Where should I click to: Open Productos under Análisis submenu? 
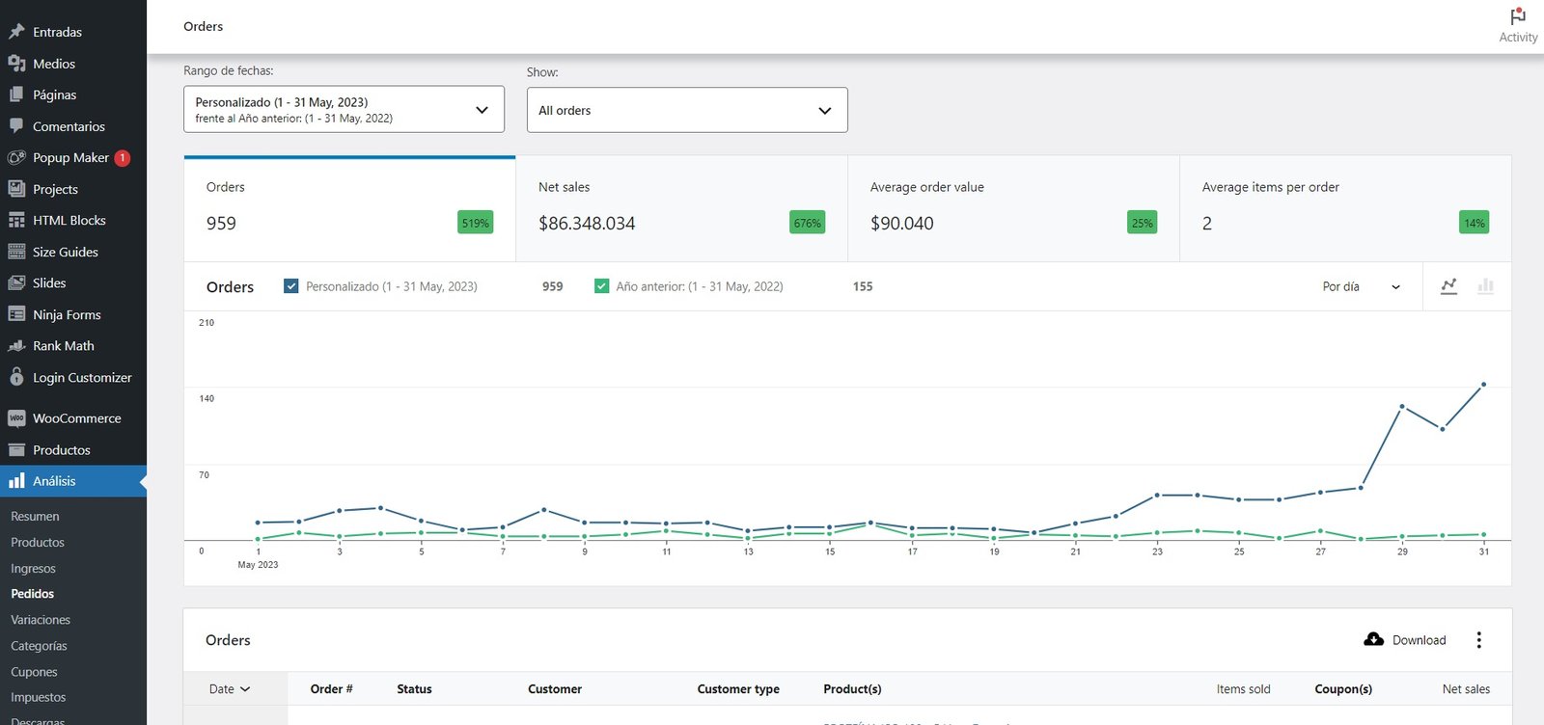click(x=38, y=543)
